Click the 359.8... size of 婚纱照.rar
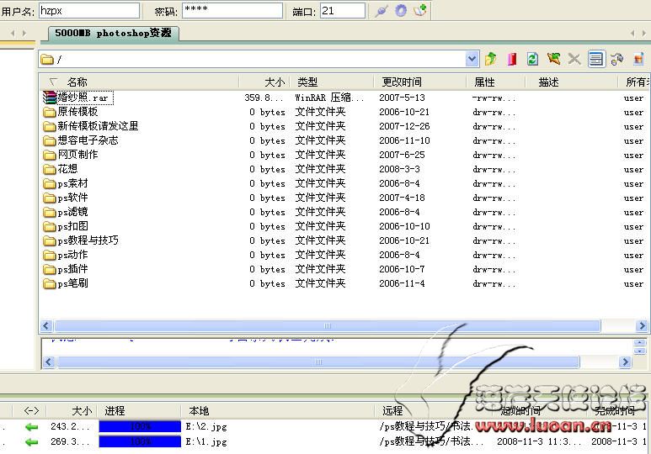This screenshot has width=651, height=454. click(x=264, y=98)
